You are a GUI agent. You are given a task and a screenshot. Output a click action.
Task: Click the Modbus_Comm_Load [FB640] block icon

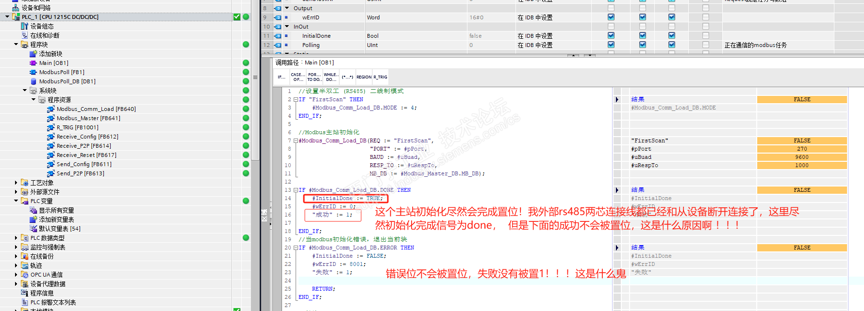(51, 109)
